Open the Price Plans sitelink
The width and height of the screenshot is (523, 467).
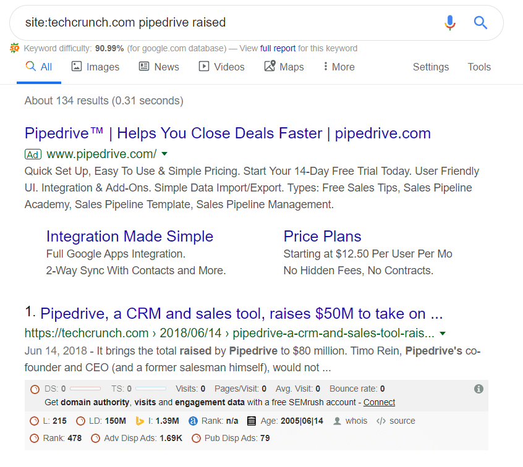(x=322, y=237)
